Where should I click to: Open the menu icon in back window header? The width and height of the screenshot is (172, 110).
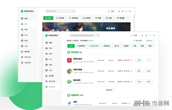[x=123, y=11]
